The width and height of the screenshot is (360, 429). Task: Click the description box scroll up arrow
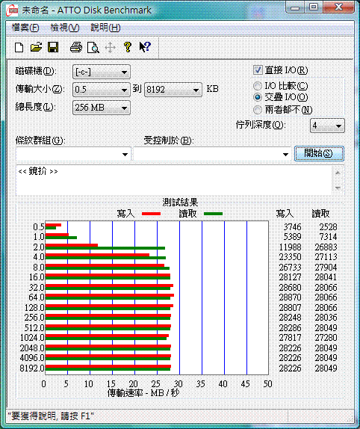tap(338, 173)
